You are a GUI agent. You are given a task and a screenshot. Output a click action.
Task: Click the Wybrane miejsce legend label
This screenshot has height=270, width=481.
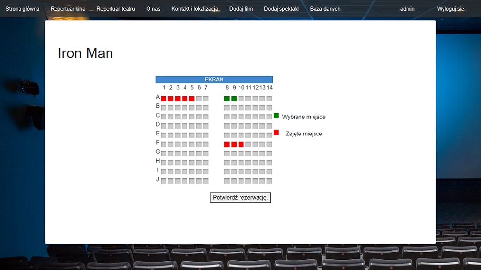[304, 117]
